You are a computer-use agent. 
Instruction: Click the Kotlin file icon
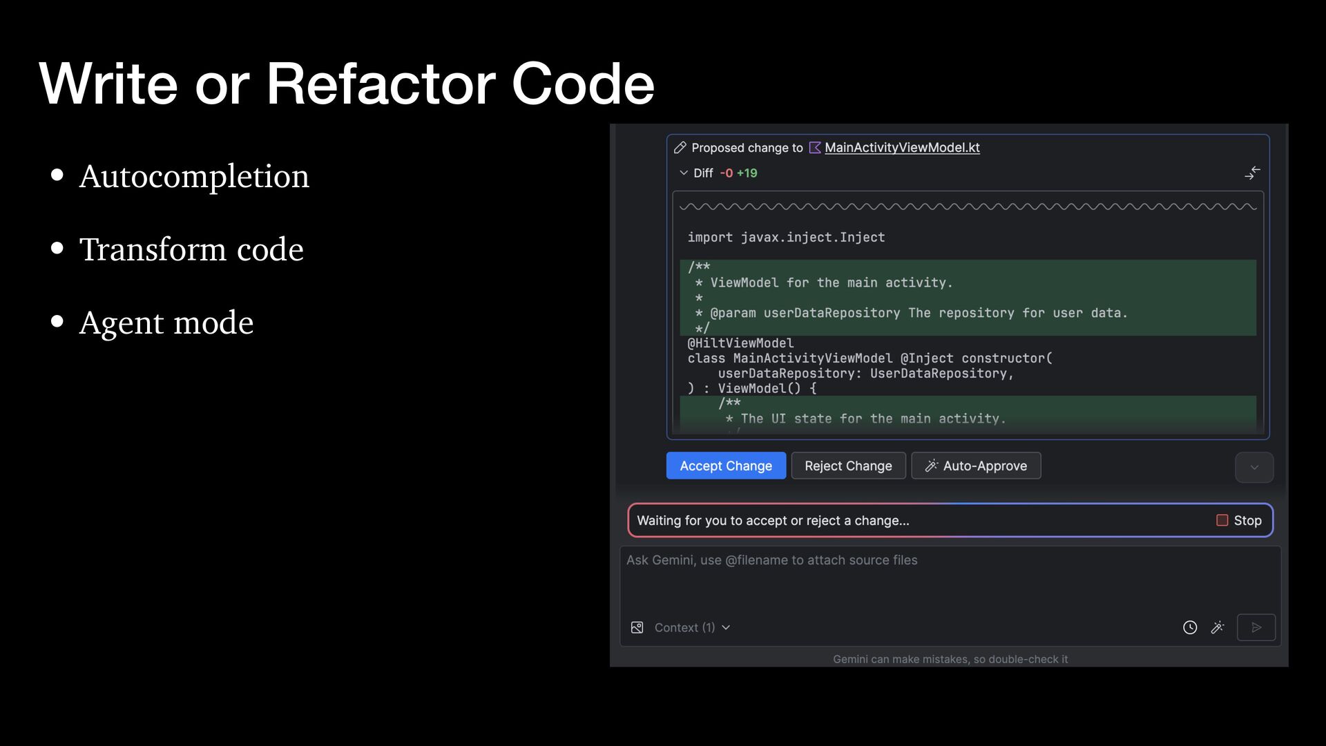tap(815, 148)
